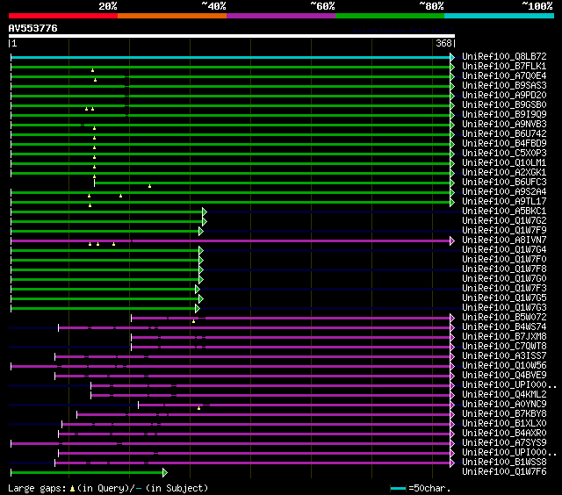The image size is (562, 495).
Task: Click the UniRef100_Q1W7F0 label
Action: 504,260
